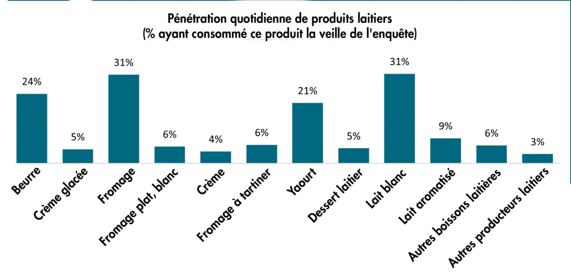Click the thin horizontal line above the tenth bar

click(461, 135)
